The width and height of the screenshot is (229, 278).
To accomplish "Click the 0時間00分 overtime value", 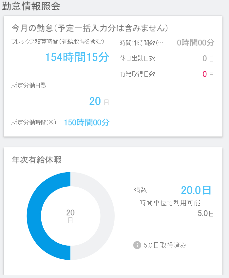I will pyautogui.click(x=196, y=43).
